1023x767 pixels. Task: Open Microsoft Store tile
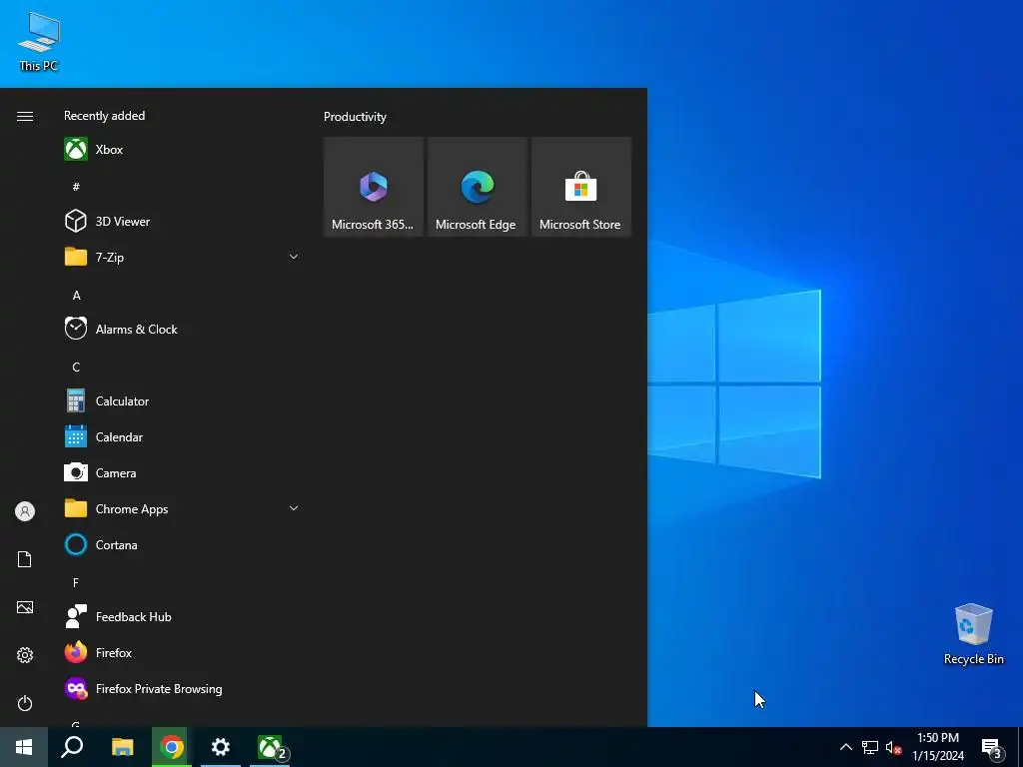click(x=581, y=187)
